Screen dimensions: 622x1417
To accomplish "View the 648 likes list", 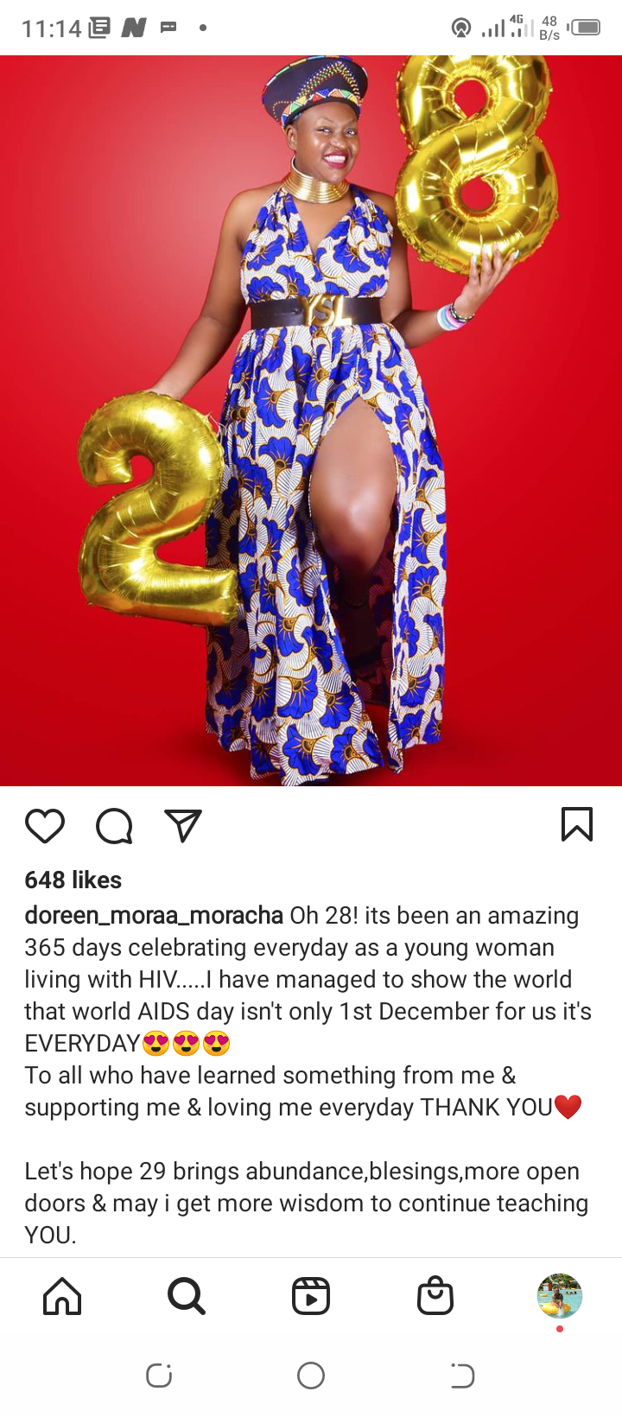I will [73, 880].
